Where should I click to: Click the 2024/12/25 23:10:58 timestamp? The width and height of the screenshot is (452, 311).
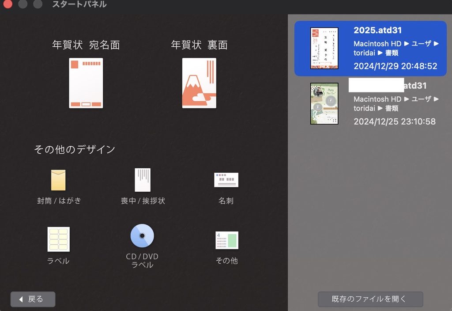coord(395,121)
